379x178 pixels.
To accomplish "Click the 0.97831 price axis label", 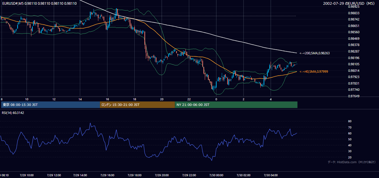I will pyautogui.click(x=353, y=83).
